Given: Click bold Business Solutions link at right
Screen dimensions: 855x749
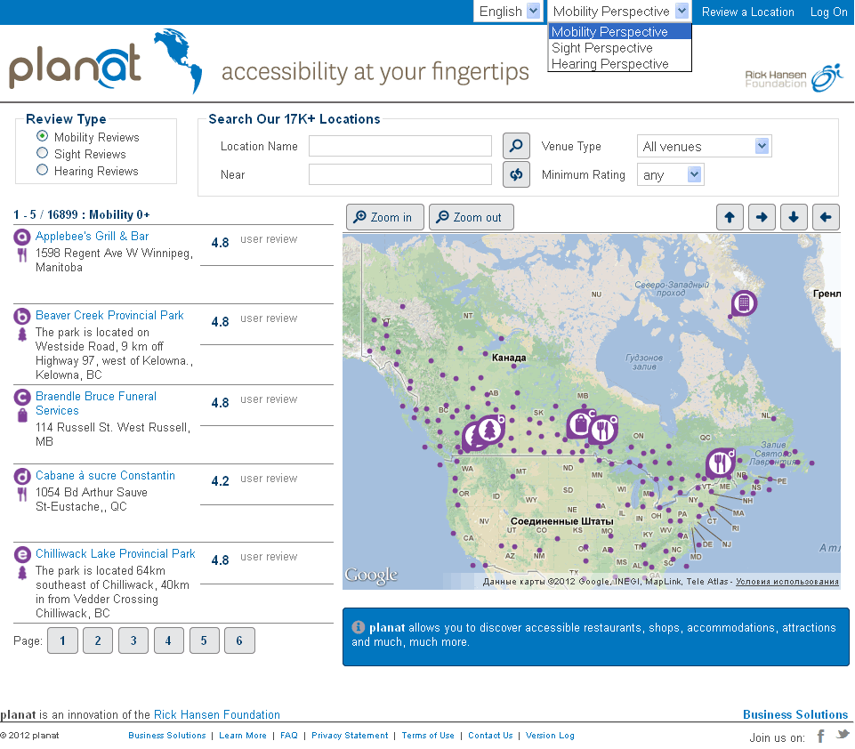Looking at the screenshot, I should pos(795,714).
